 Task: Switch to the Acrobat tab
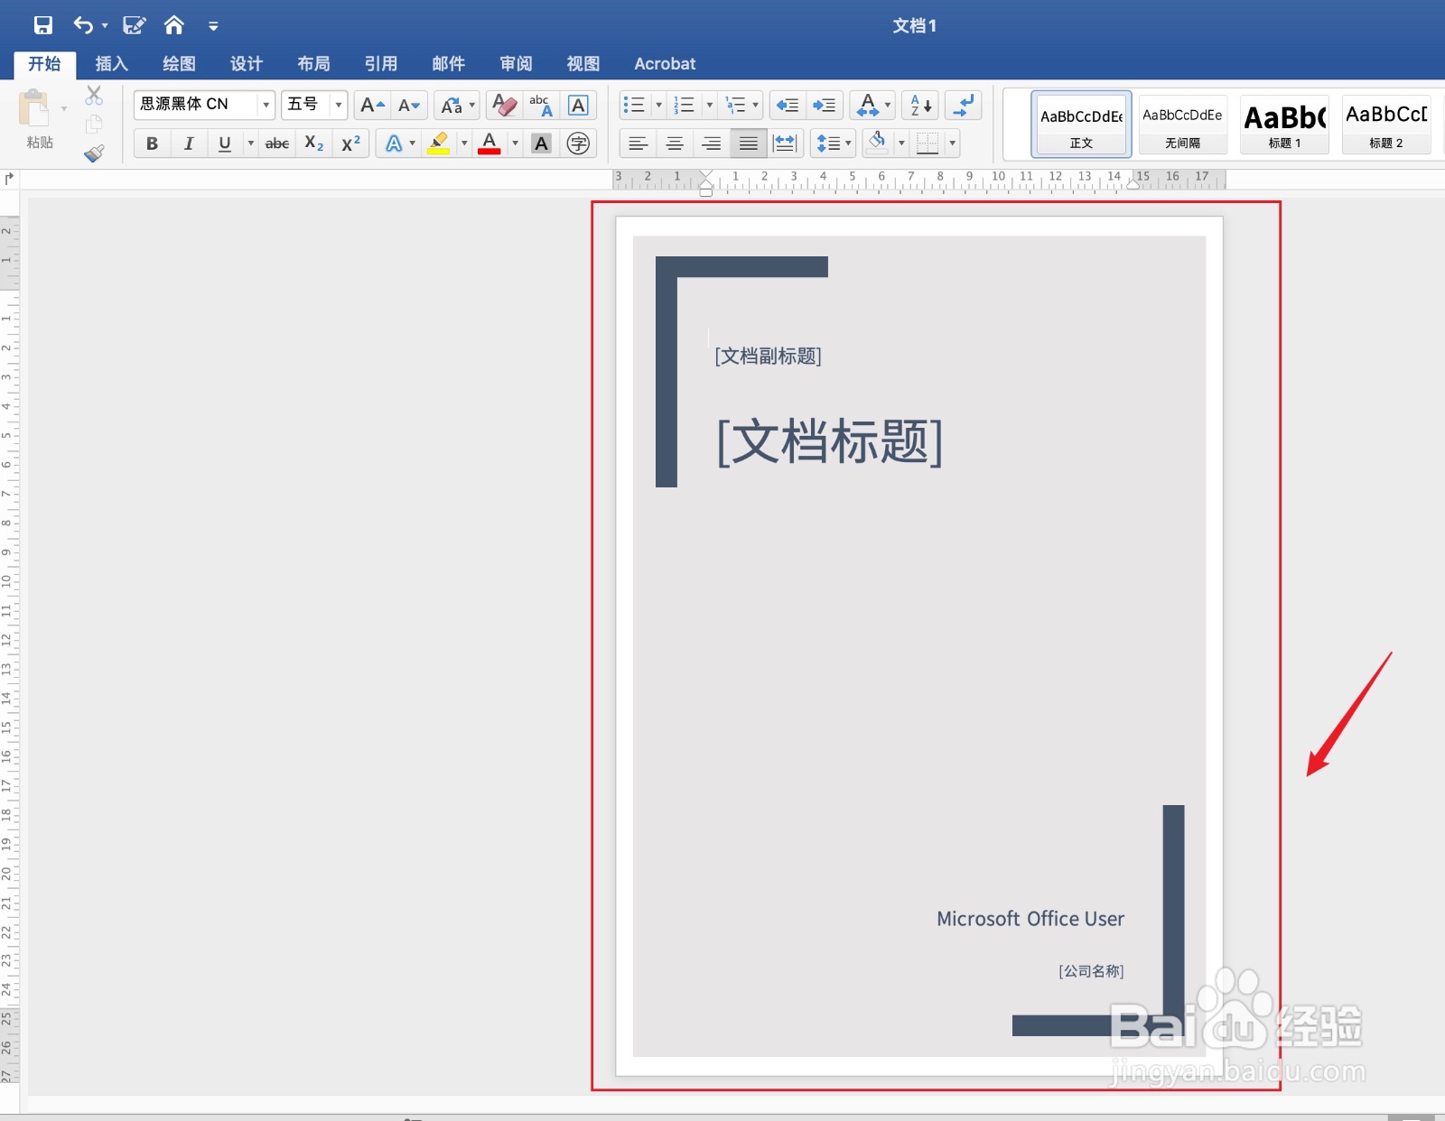click(665, 63)
